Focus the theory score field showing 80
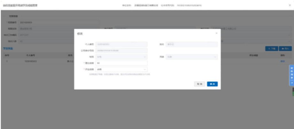 121,63
